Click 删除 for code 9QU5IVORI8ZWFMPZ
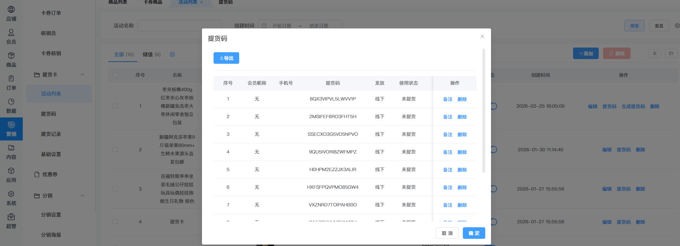This screenshot has width=680, height=246. [x=462, y=152]
